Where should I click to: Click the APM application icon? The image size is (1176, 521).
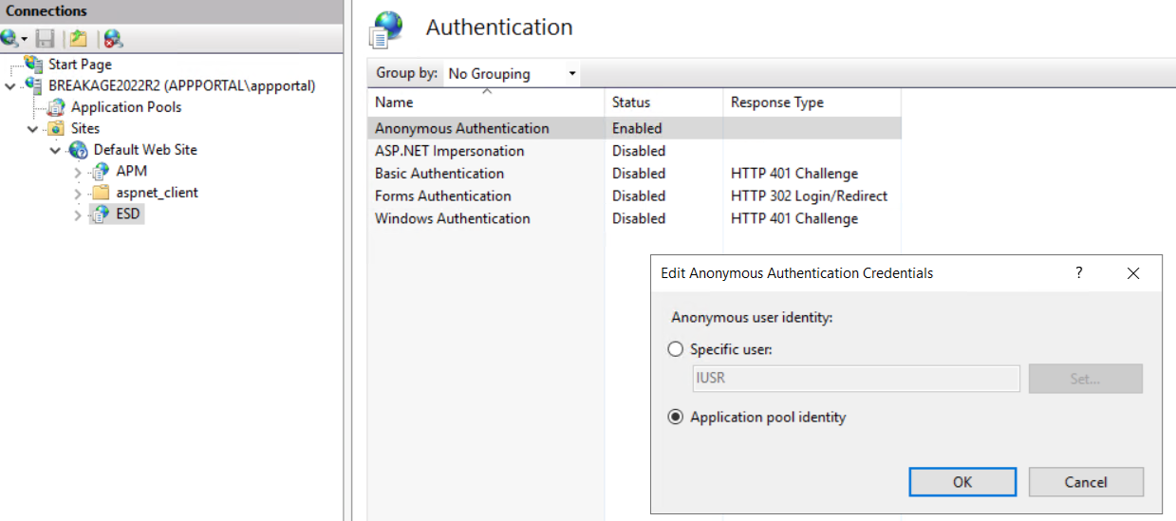(102, 172)
